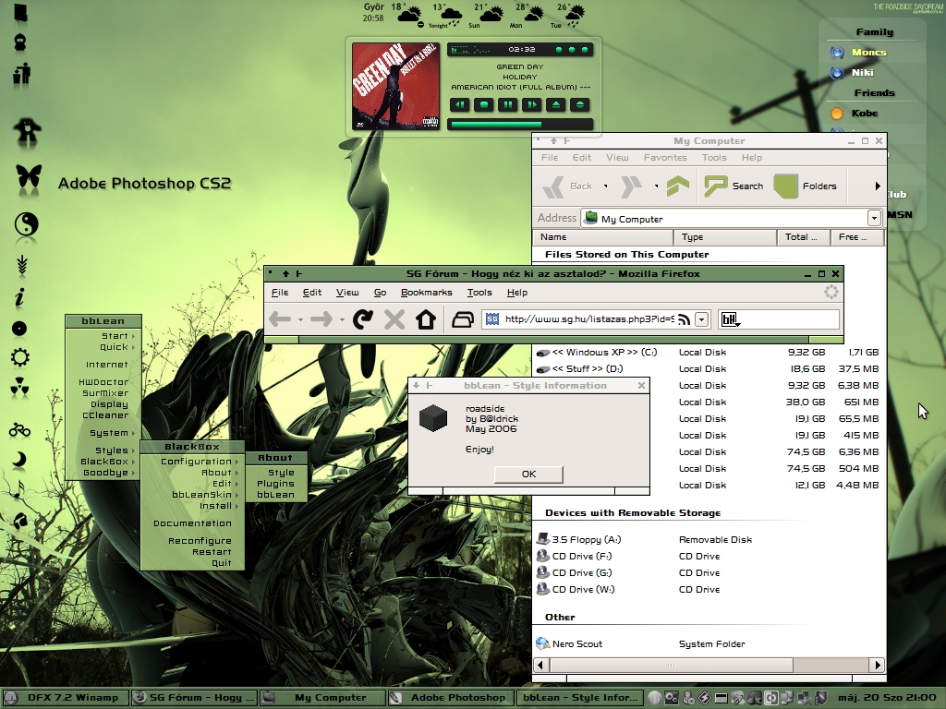Click the music note dock icon
Image resolution: width=946 pixels, height=709 pixels.
(18, 490)
